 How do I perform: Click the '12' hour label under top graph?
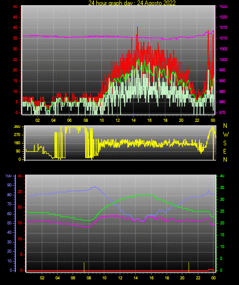(x=117, y=120)
